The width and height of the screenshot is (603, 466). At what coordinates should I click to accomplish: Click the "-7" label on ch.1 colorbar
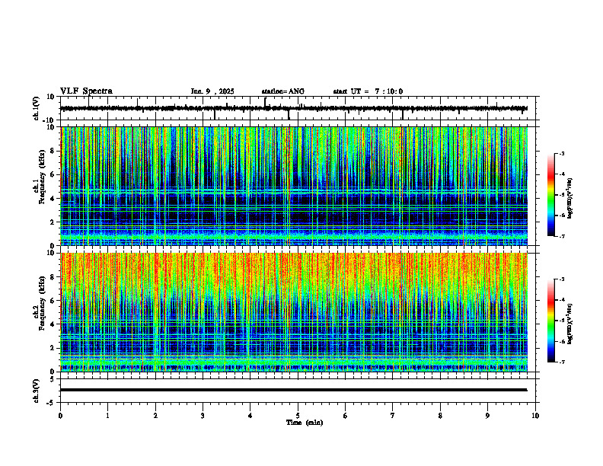(x=562, y=236)
